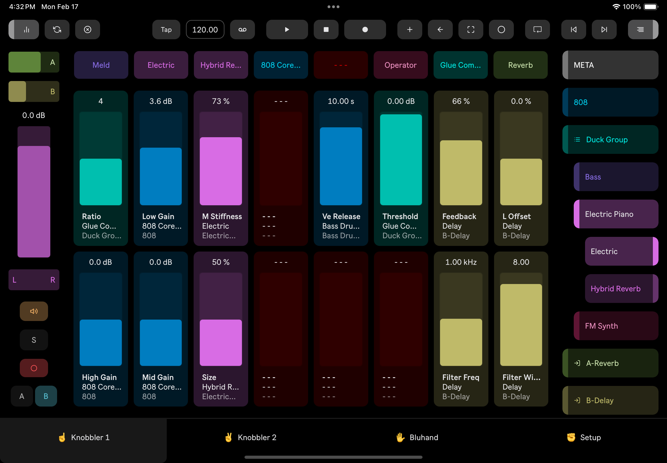Viewport: 667px width, 463px height.
Task: Select the Hybrid Reverb device in track list
Action: [622, 289]
